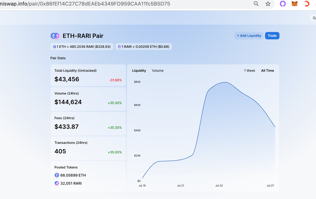Image resolution: width=316 pixels, height=199 pixels.
Task: Click the ETH-RARI pair token logo
Action: pos(55,36)
